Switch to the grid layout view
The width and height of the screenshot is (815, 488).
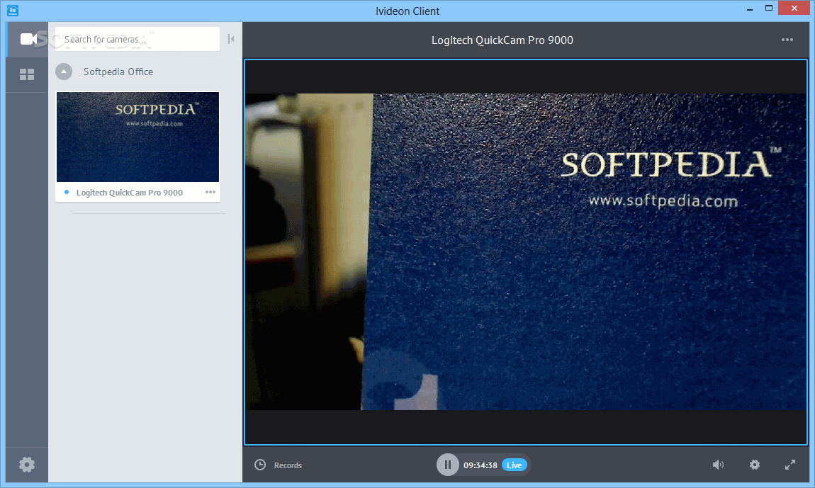(27, 74)
